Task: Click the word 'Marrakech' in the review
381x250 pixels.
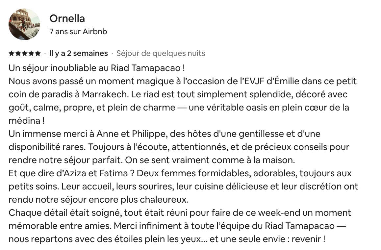Action: [x=105, y=94]
